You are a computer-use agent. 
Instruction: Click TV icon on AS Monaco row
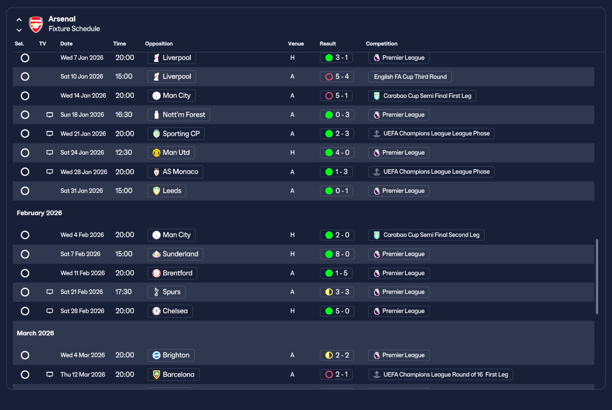pyautogui.click(x=50, y=172)
